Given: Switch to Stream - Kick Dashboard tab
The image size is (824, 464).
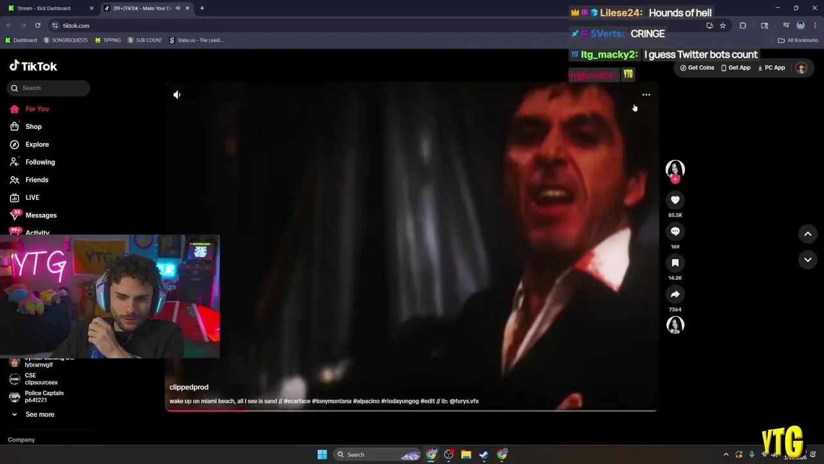Looking at the screenshot, I should (51, 8).
